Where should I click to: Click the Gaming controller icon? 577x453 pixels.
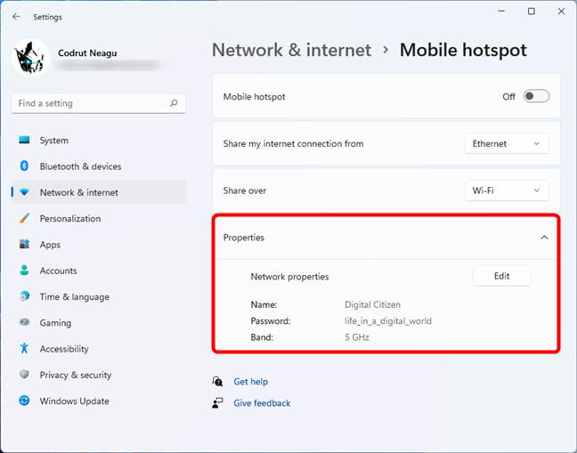point(24,322)
